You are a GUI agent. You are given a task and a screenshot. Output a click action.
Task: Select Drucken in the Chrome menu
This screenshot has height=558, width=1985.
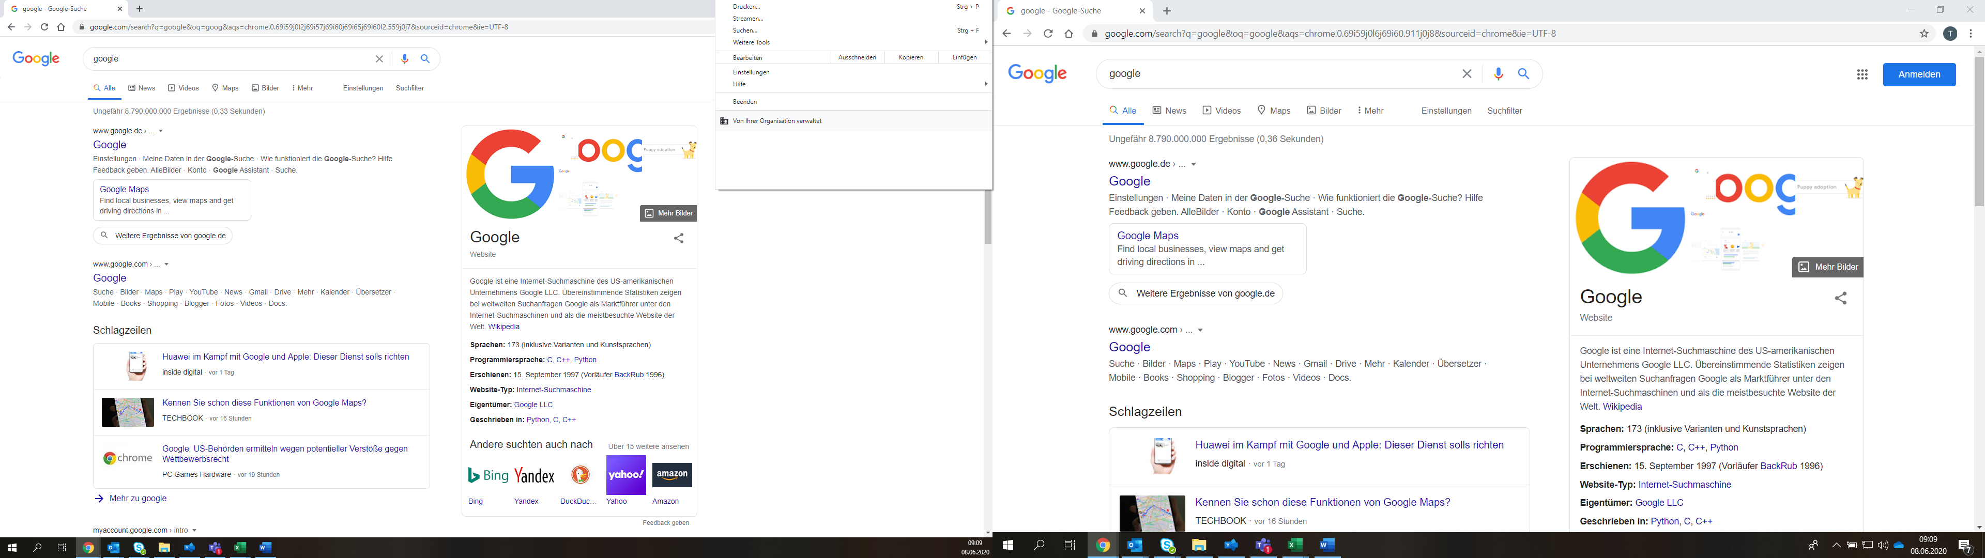[854, 6]
